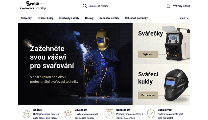The width and height of the screenshot is (208, 120).
Task: Go to Redukční ventily category
Action: pyautogui.click(x=109, y=18)
